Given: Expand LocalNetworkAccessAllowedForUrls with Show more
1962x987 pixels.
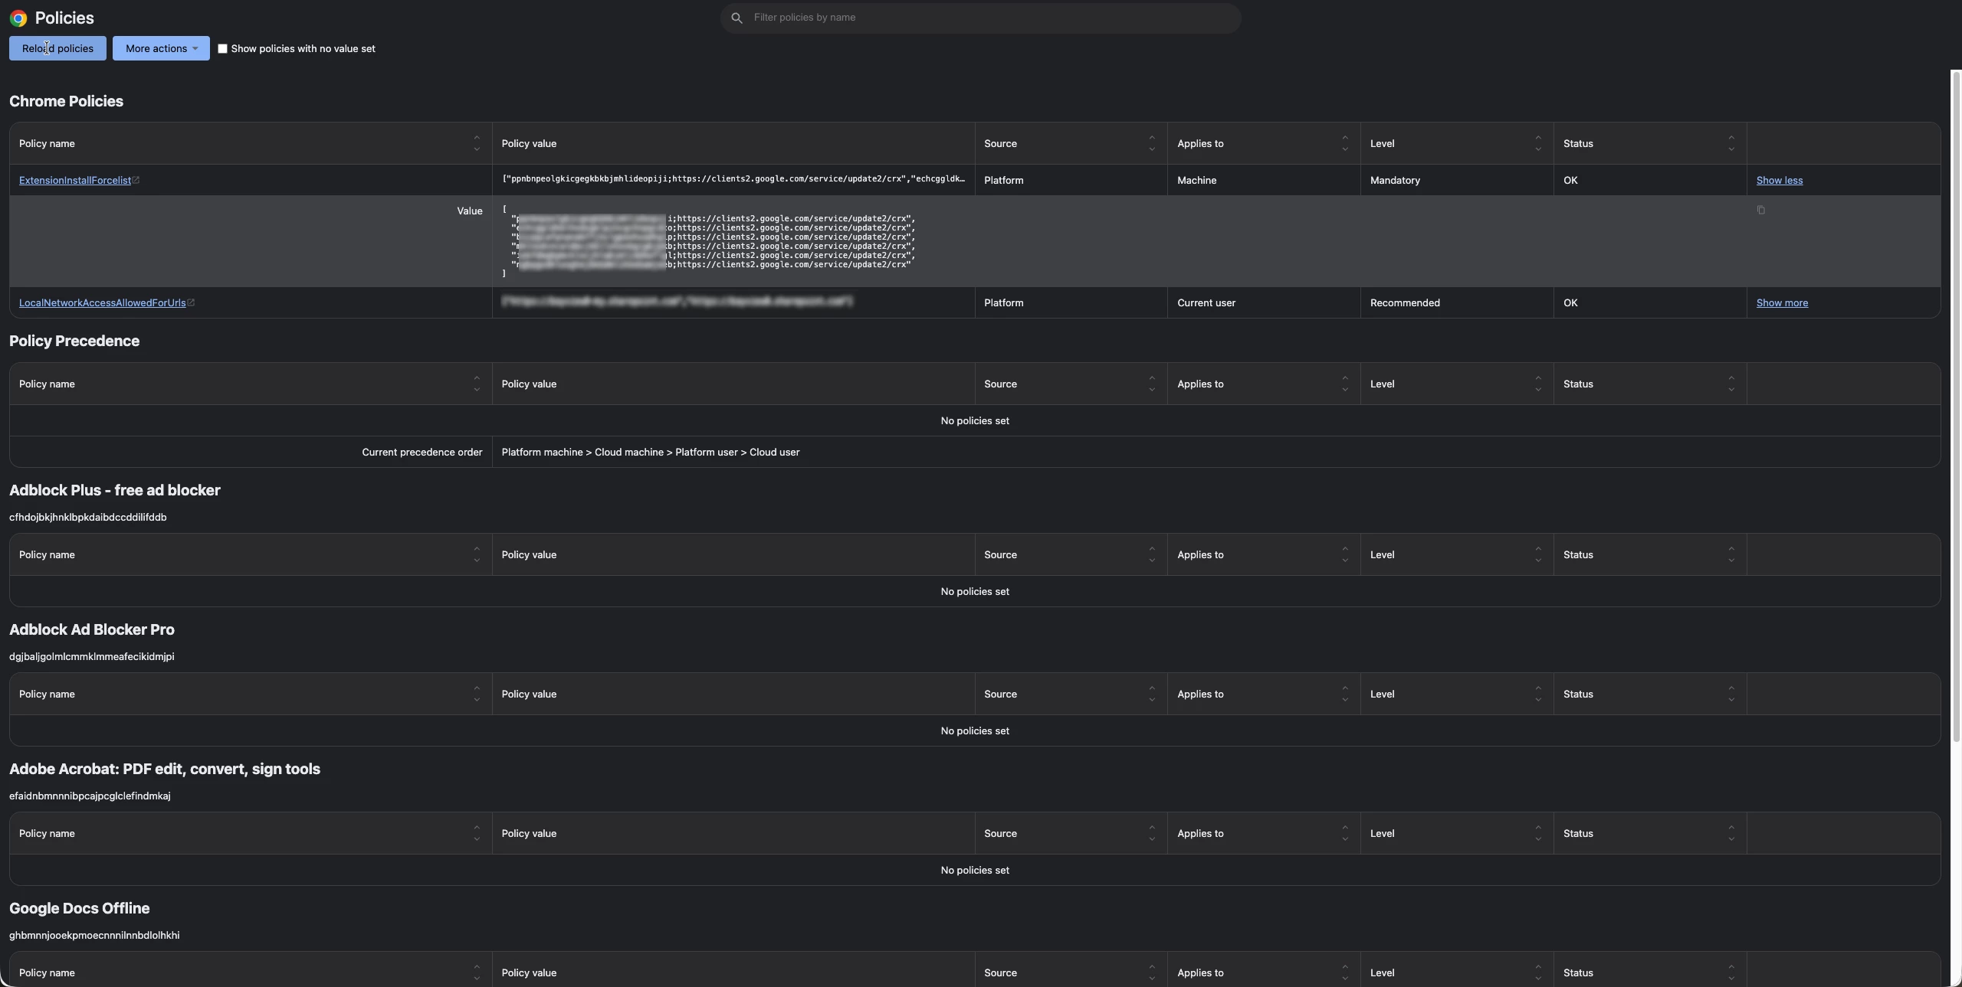Looking at the screenshot, I should point(1781,303).
